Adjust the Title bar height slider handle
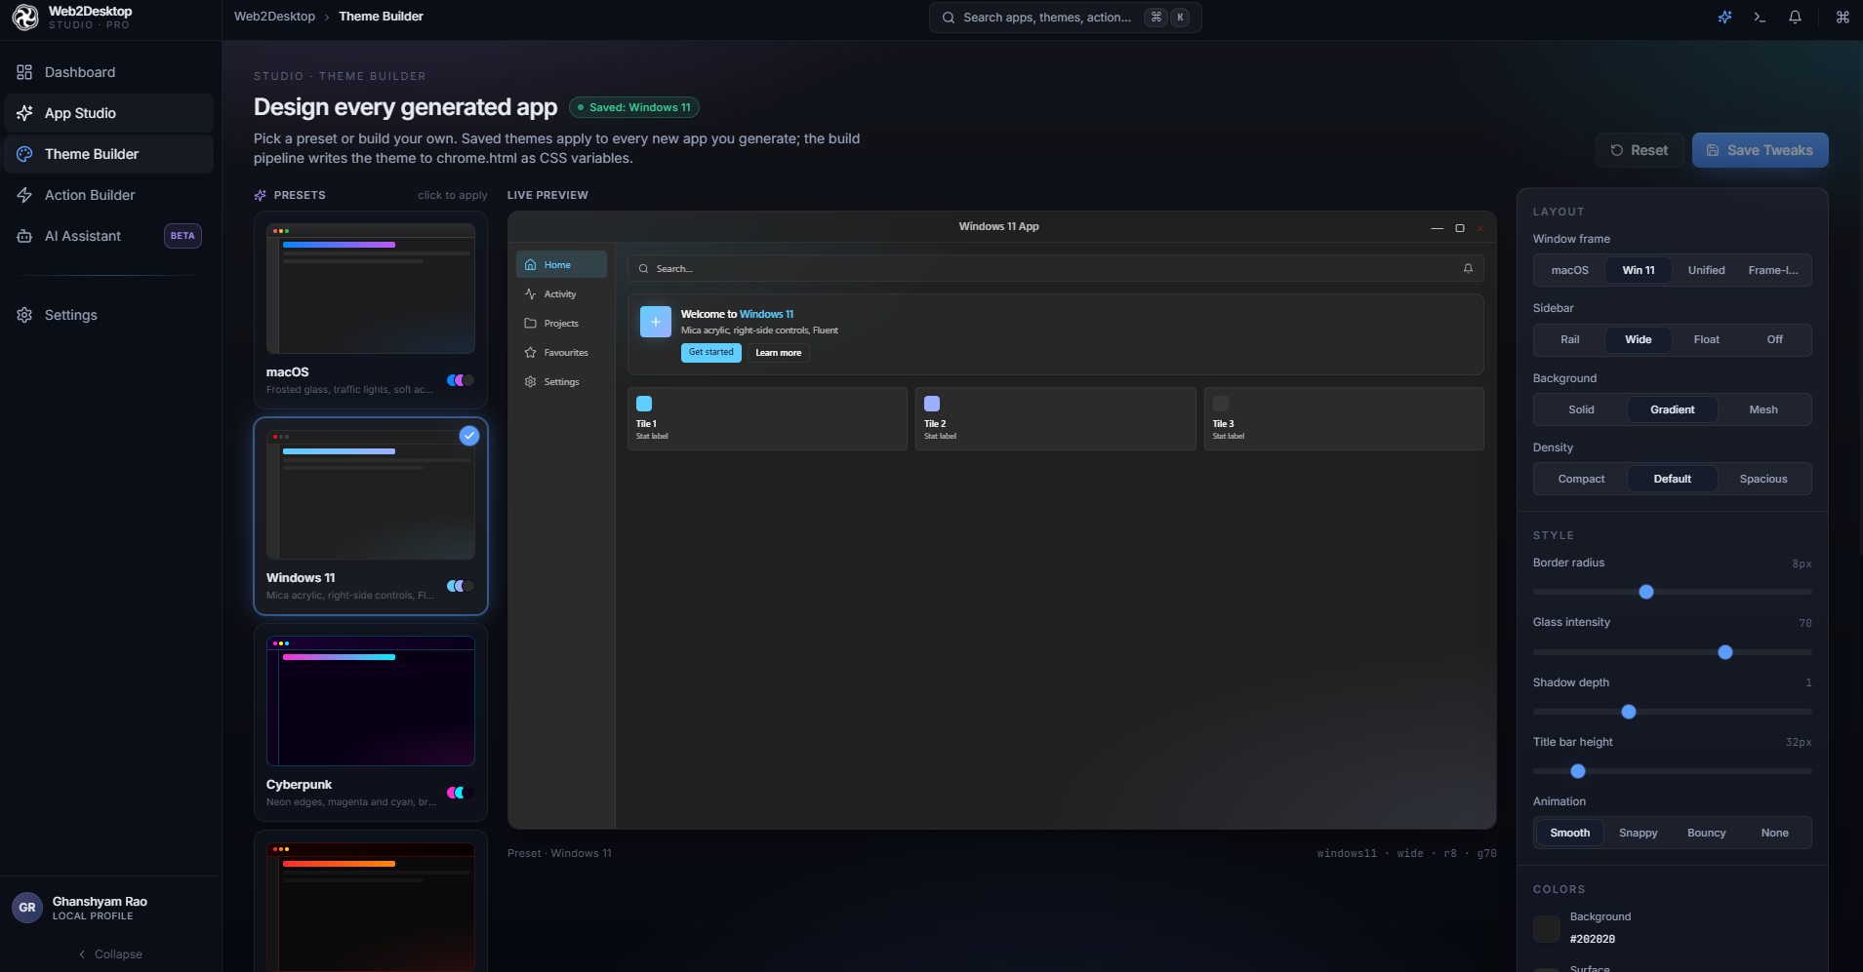The width and height of the screenshot is (1863, 972). pos(1578,771)
